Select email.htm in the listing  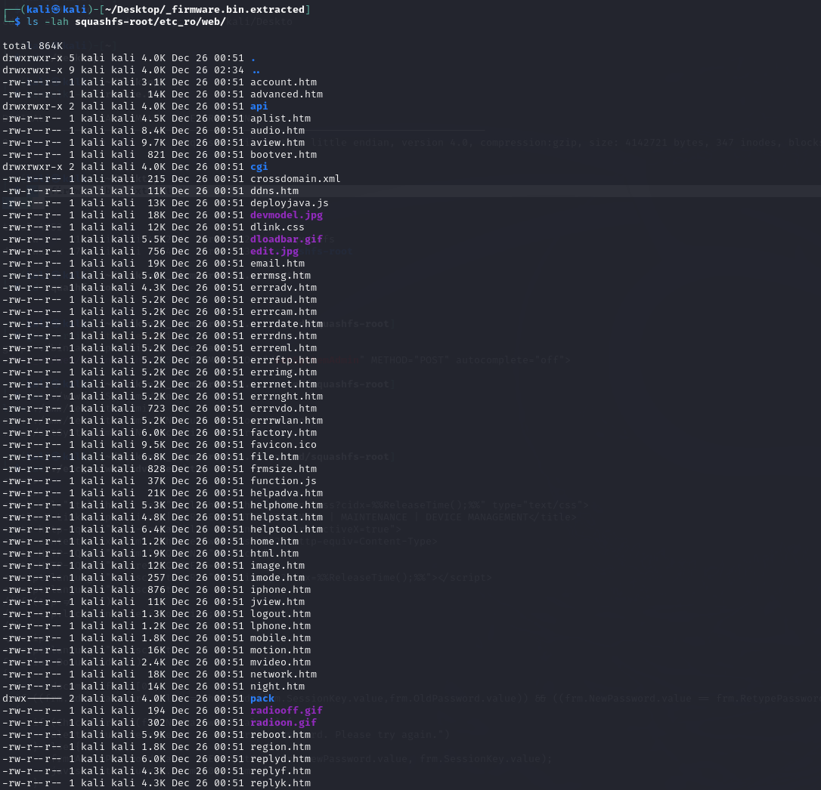click(x=277, y=263)
